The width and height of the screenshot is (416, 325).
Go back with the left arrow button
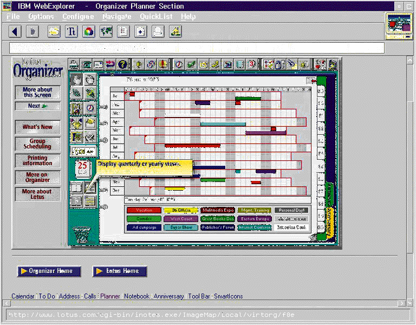(15, 31)
